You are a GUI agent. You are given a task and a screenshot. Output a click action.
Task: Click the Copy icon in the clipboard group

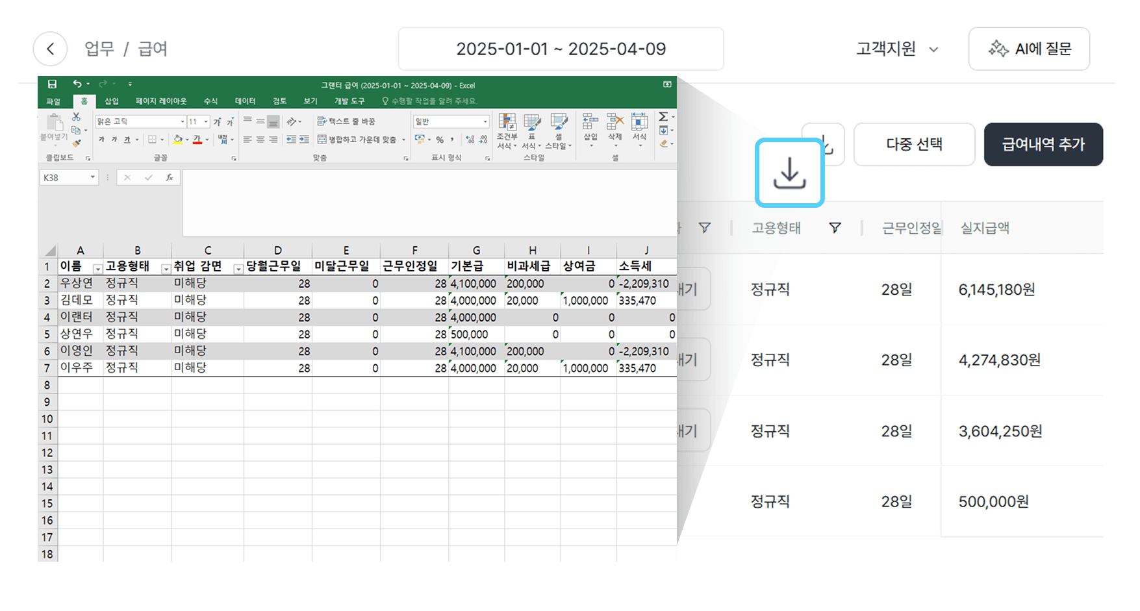click(x=76, y=130)
